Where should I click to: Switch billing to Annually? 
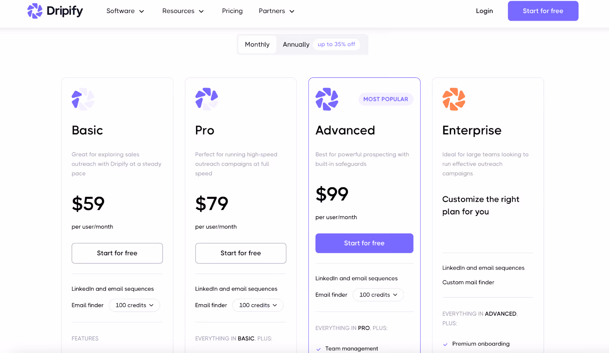(296, 44)
